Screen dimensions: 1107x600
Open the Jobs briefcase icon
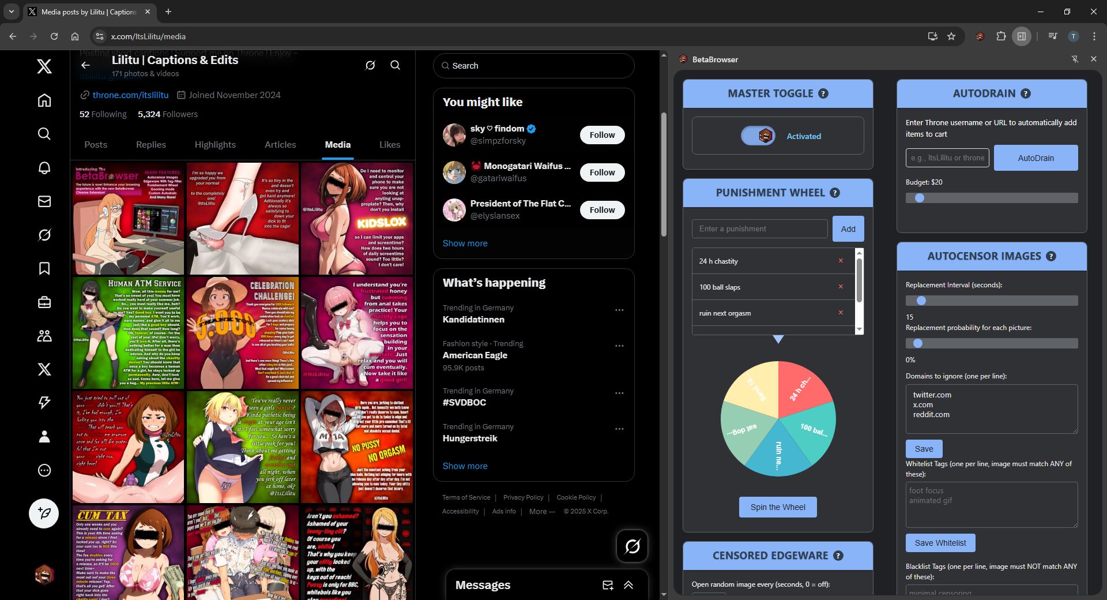tap(44, 302)
